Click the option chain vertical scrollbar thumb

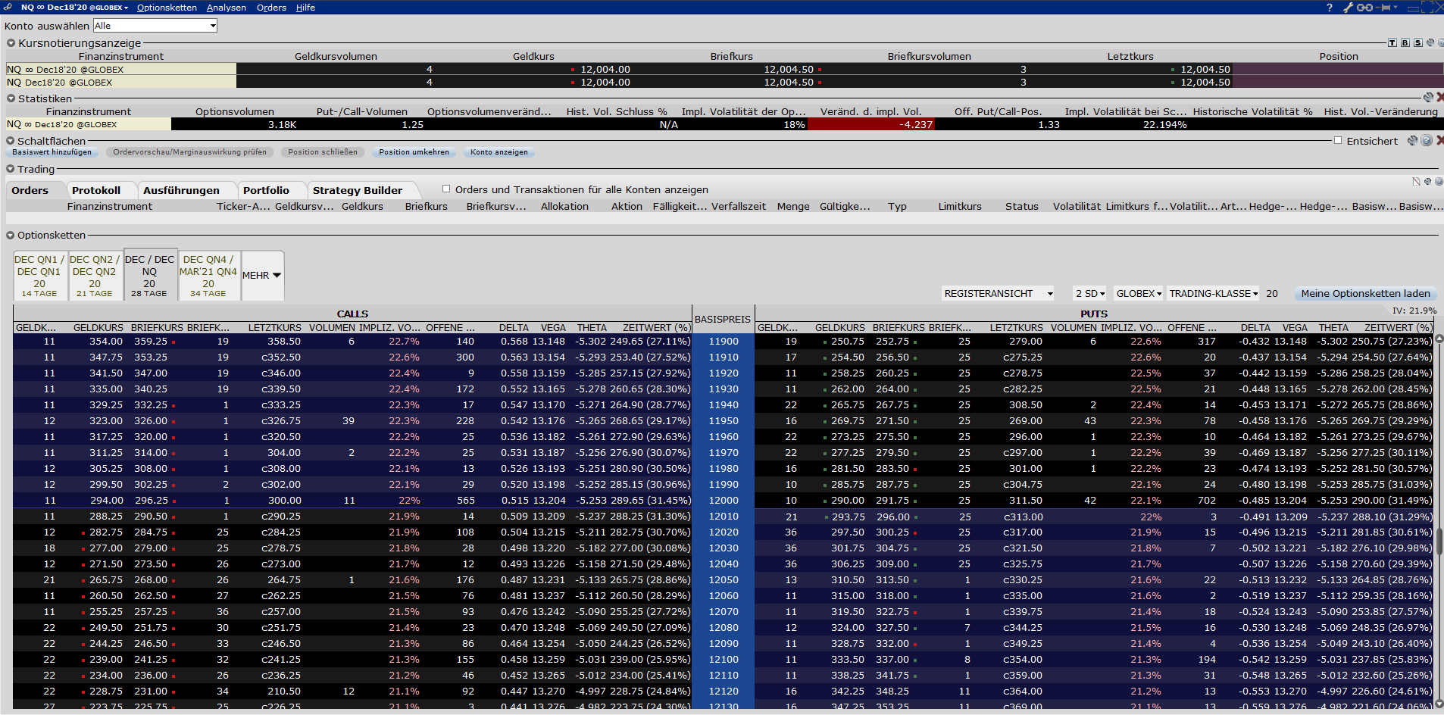1439,539
